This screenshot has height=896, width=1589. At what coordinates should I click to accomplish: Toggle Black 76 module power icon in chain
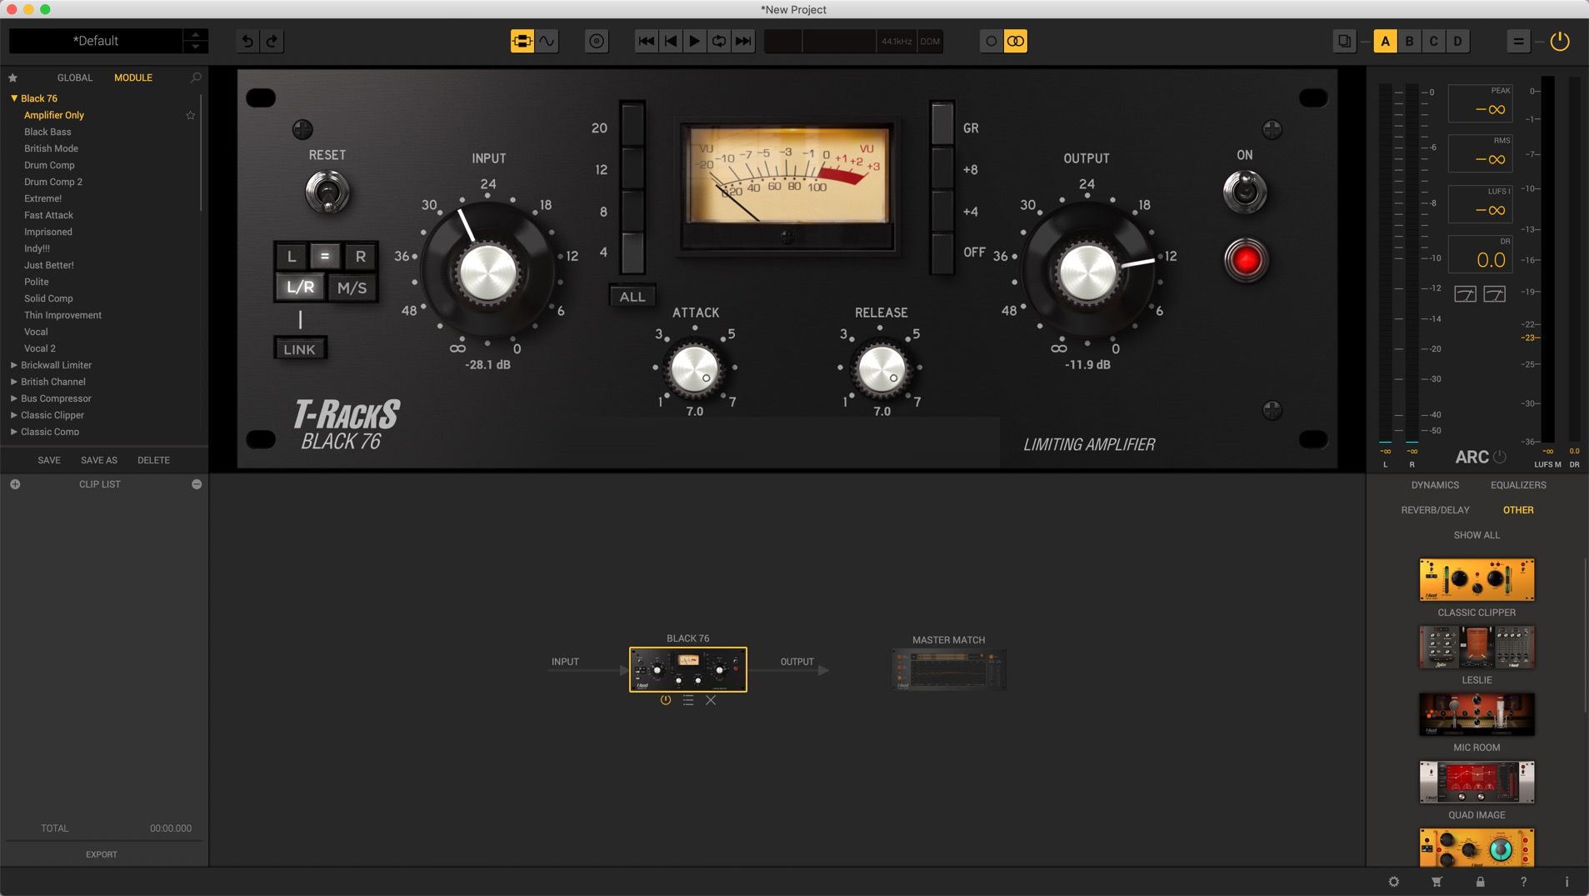click(x=665, y=700)
